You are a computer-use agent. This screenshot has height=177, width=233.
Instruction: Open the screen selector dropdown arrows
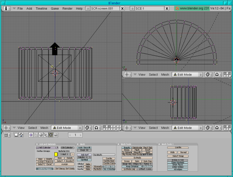tap(87, 8)
